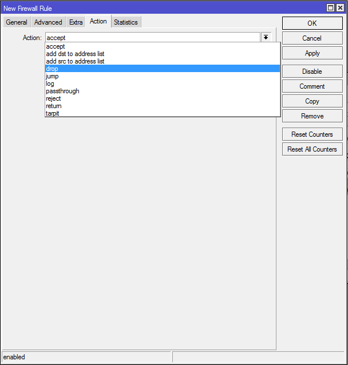Screen dimensions: 348x365
Task: Pick 'add dst to address list' option
Action: [x=75, y=54]
